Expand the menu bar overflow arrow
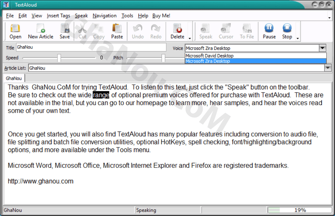The height and width of the screenshot is (216, 335). point(329,18)
